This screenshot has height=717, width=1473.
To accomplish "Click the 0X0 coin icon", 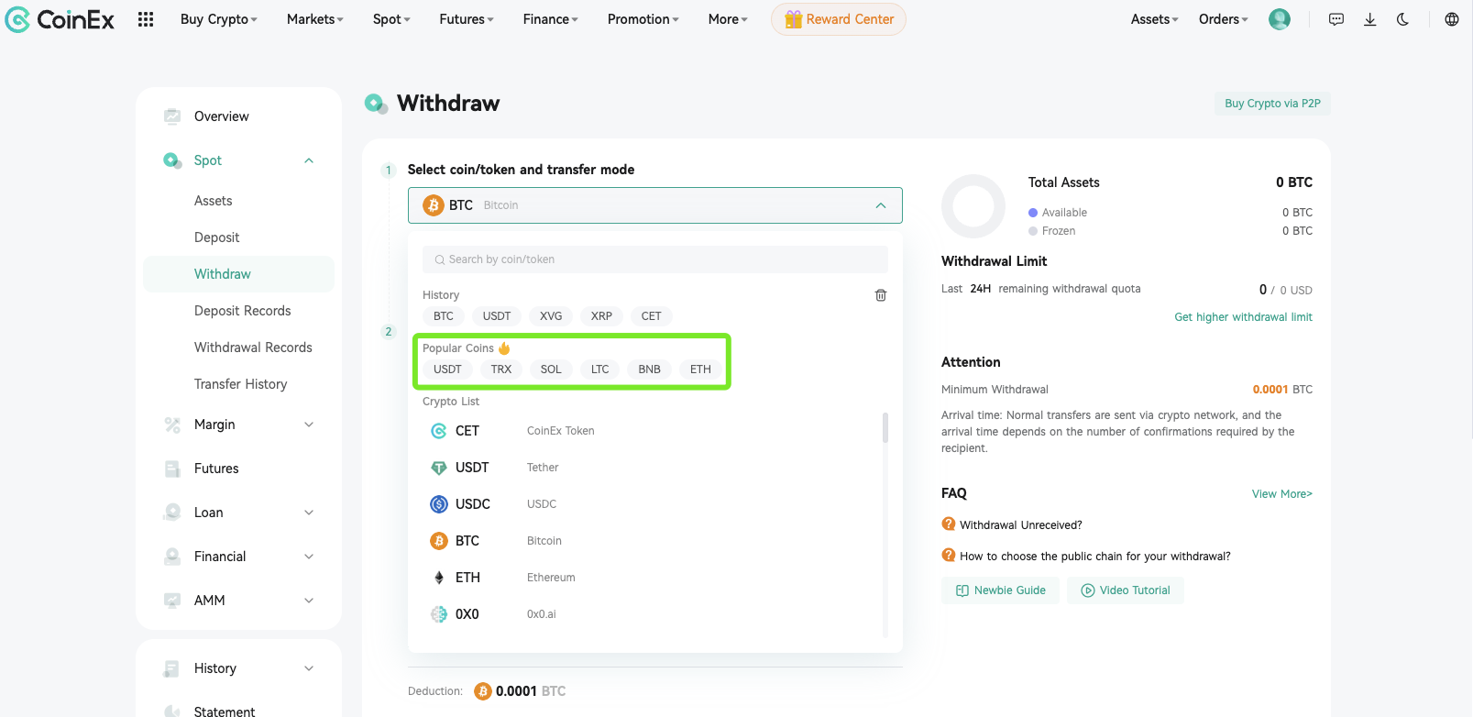I will coord(439,614).
